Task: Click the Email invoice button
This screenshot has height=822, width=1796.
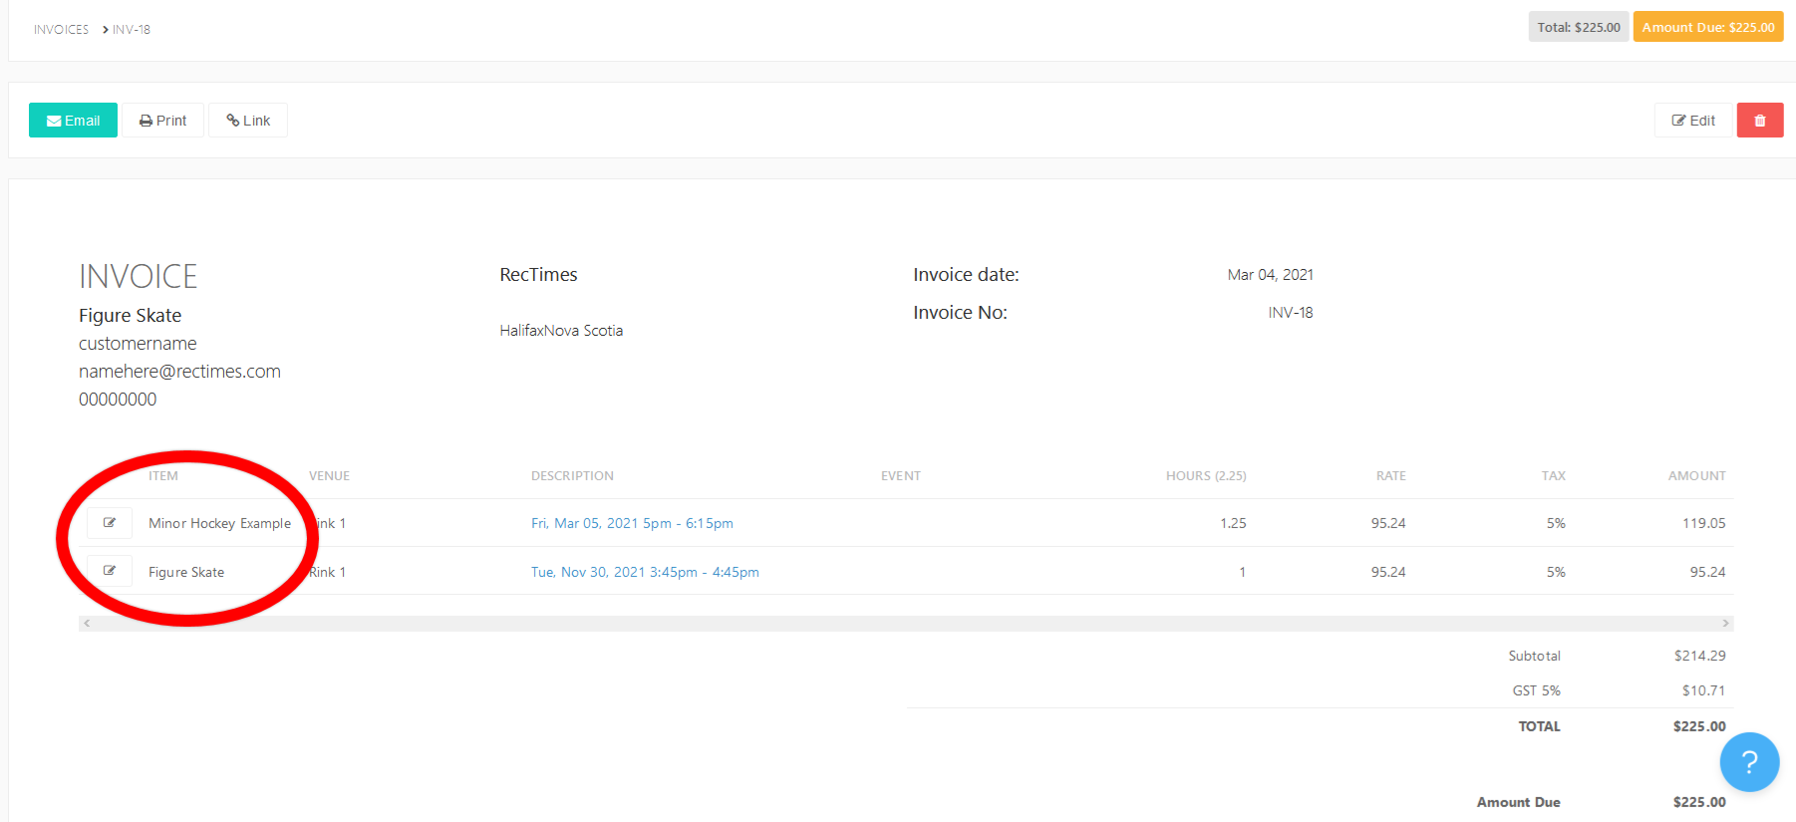Action: [73, 121]
